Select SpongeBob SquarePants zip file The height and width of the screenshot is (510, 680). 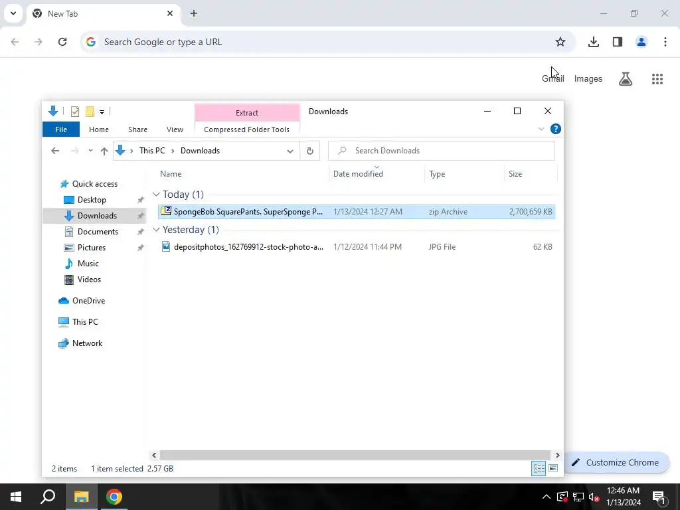[x=357, y=212]
